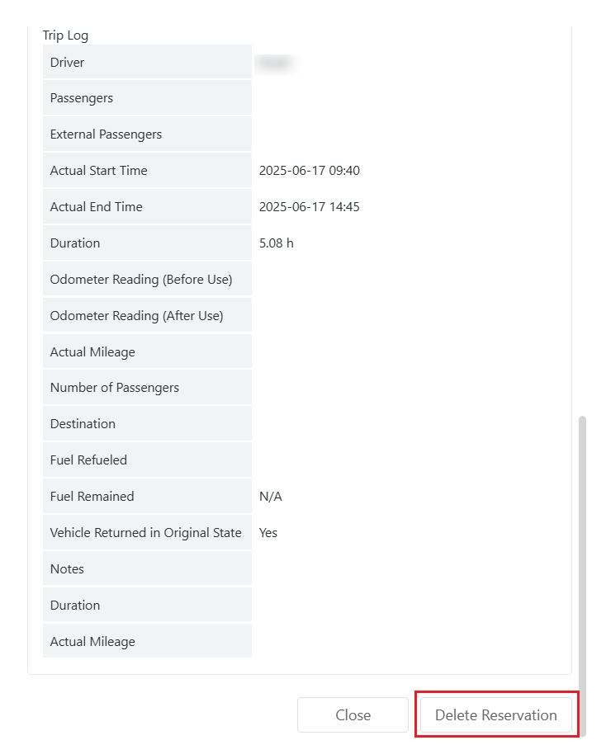Click the N/A Fuel Remained value

coord(270,497)
